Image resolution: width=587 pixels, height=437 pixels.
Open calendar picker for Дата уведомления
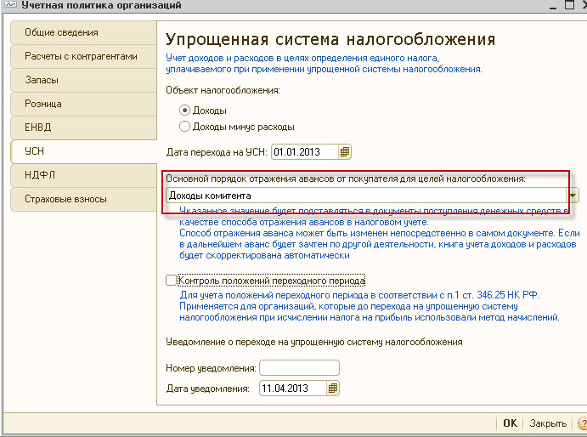point(333,389)
